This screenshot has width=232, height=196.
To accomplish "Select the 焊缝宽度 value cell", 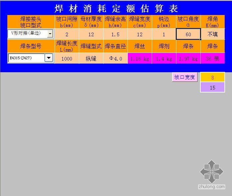I will coord(140,34).
